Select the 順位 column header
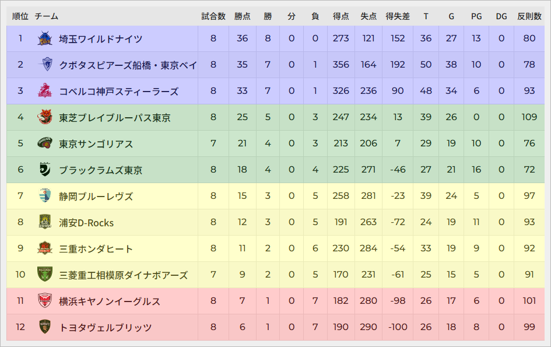 point(20,16)
